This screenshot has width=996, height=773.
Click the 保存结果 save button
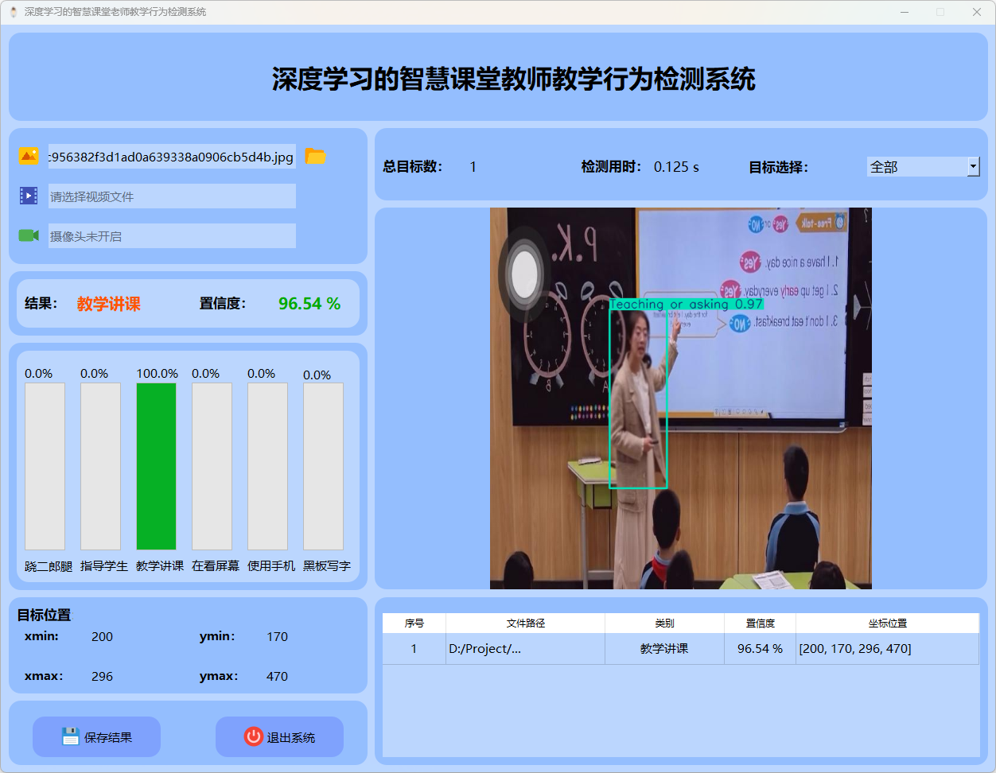tap(96, 737)
